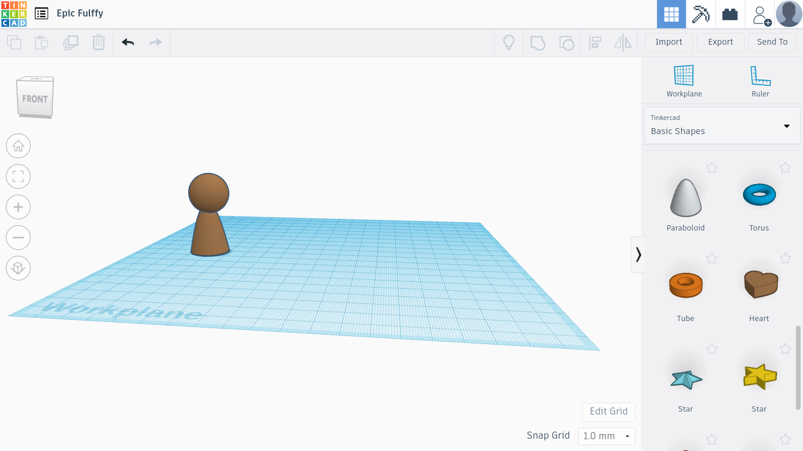Collapse the shapes panel with chevron
Screen dimensions: 803x451
[638, 255]
